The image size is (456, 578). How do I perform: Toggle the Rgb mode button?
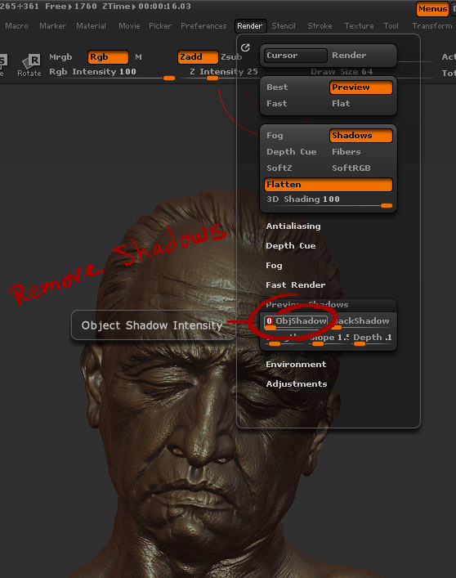[x=108, y=57]
